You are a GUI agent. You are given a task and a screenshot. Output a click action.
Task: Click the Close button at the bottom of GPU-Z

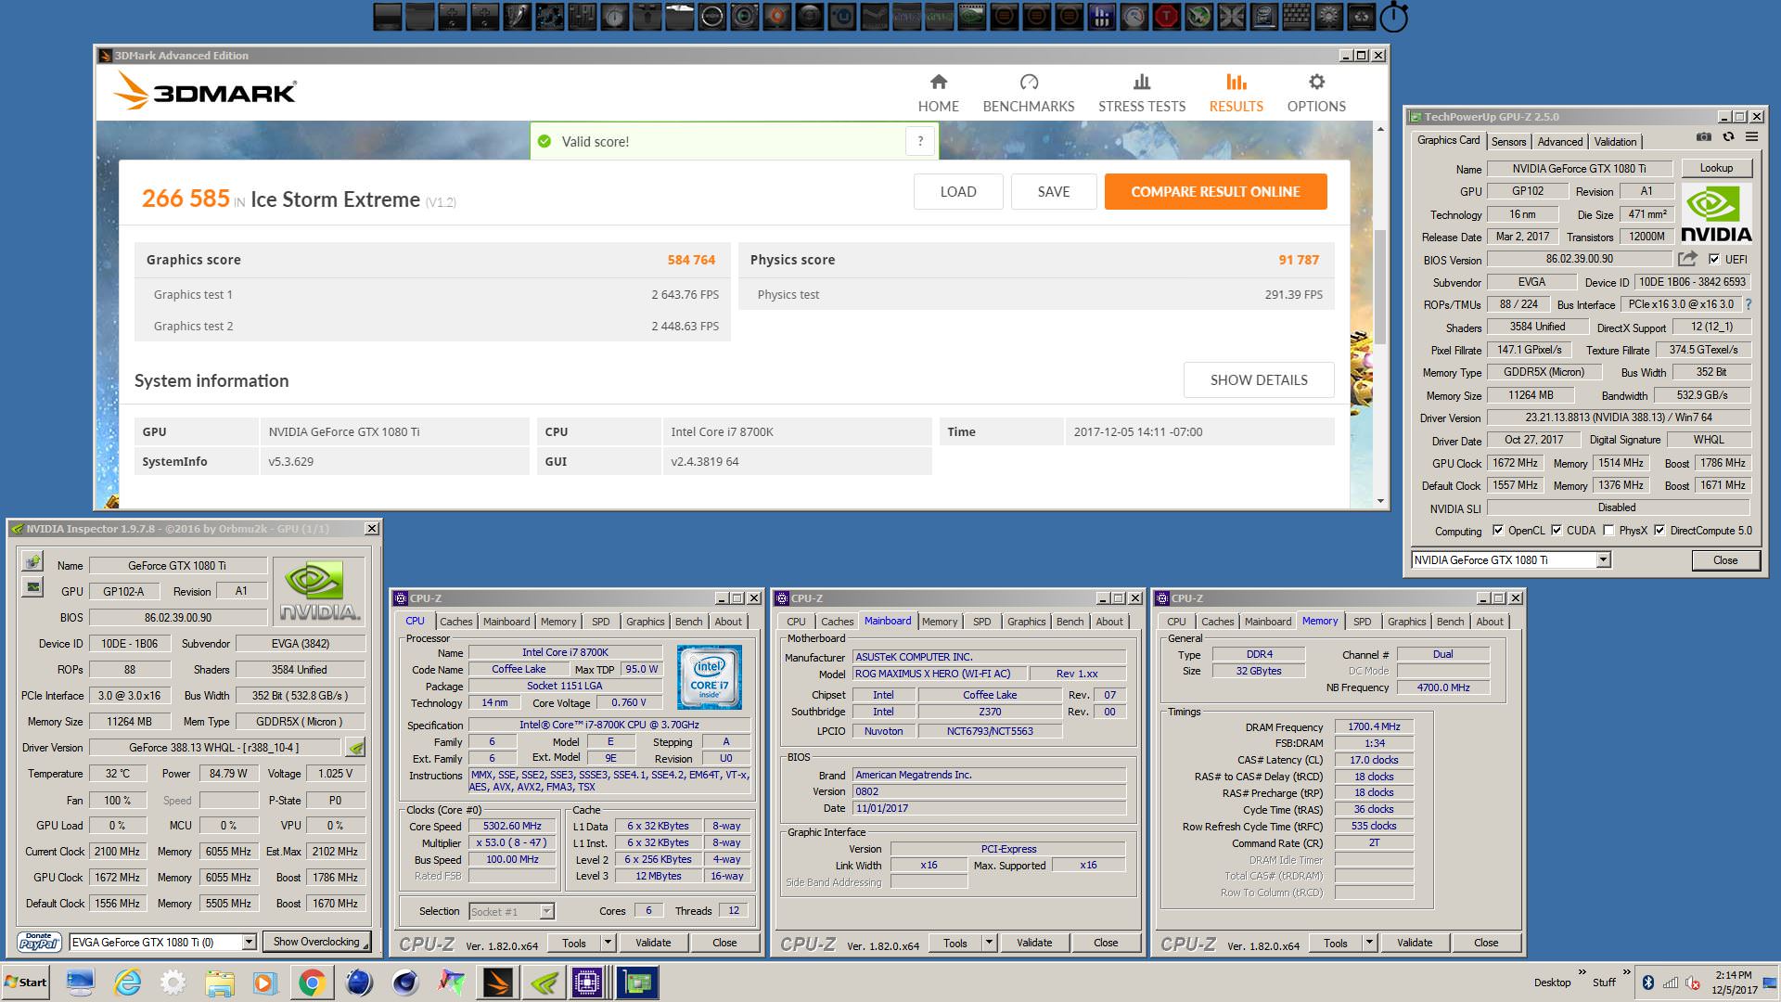point(1725,559)
